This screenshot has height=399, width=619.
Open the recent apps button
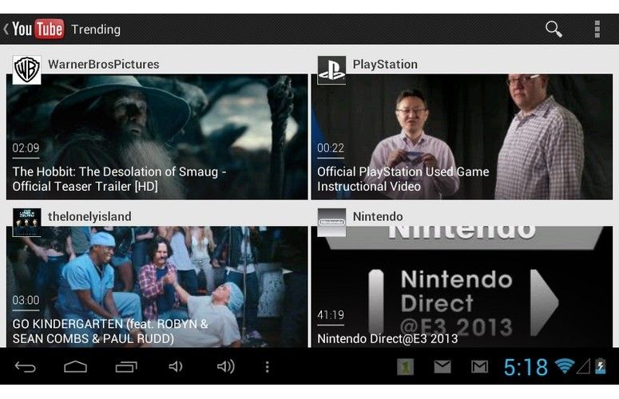pyautogui.click(x=126, y=367)
